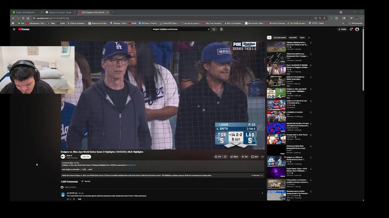Open the comments Sort by dropdown
Image resolution: width=389 pixels, height=218 pixels.
pos(86,181)
